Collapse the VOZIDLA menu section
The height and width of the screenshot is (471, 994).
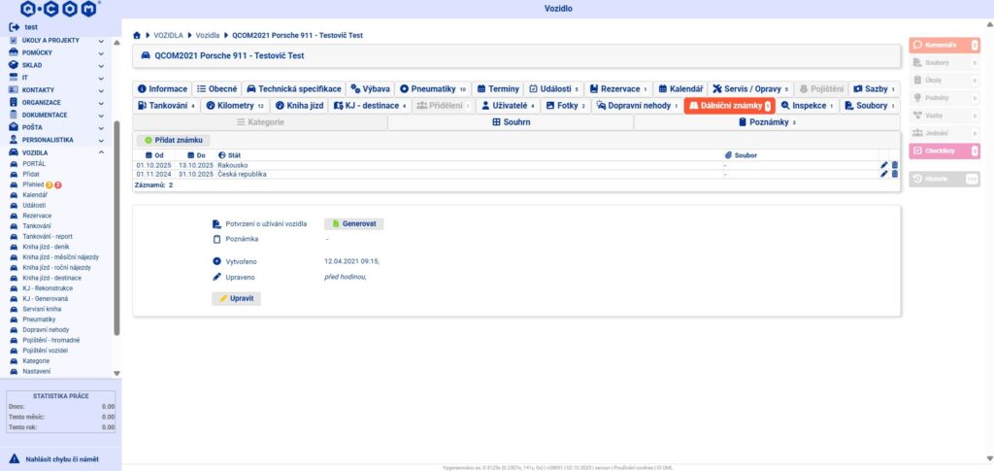click(102, 152)
